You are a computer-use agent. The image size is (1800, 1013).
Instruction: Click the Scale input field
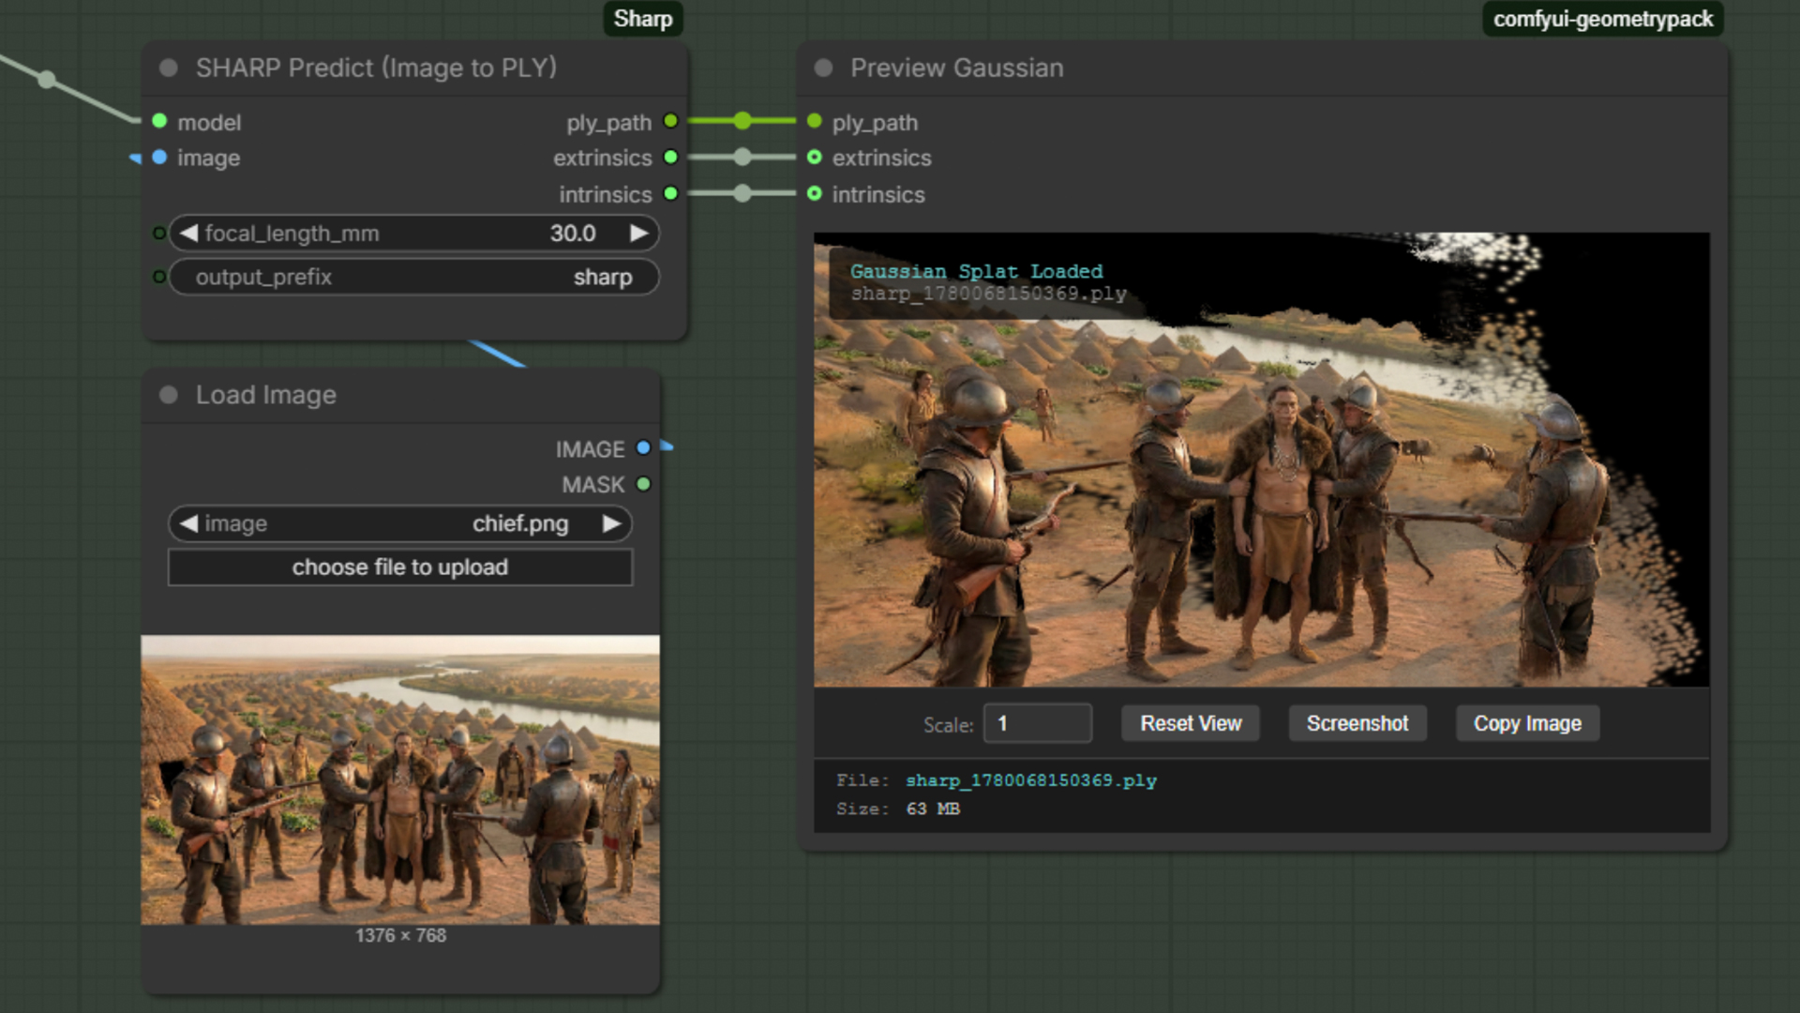pos(1038,723)
